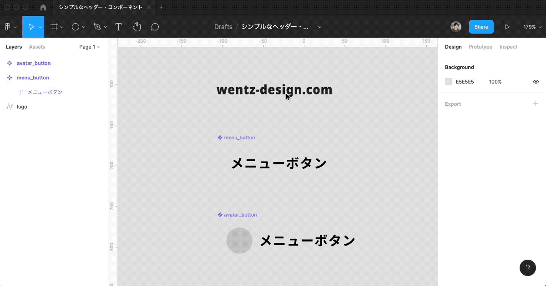
Task: Expand Pen tool options arrow
Action: [x=106, y=27]
